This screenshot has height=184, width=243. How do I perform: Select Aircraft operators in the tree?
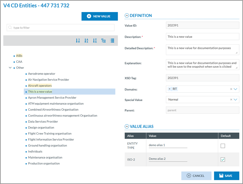point(40,86)
